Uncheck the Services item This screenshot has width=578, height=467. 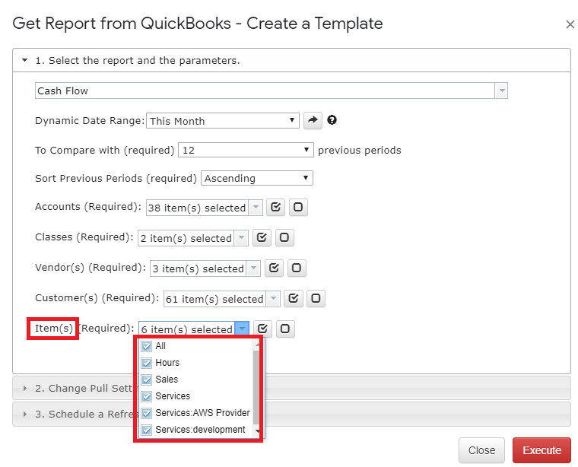coord(146,396)
